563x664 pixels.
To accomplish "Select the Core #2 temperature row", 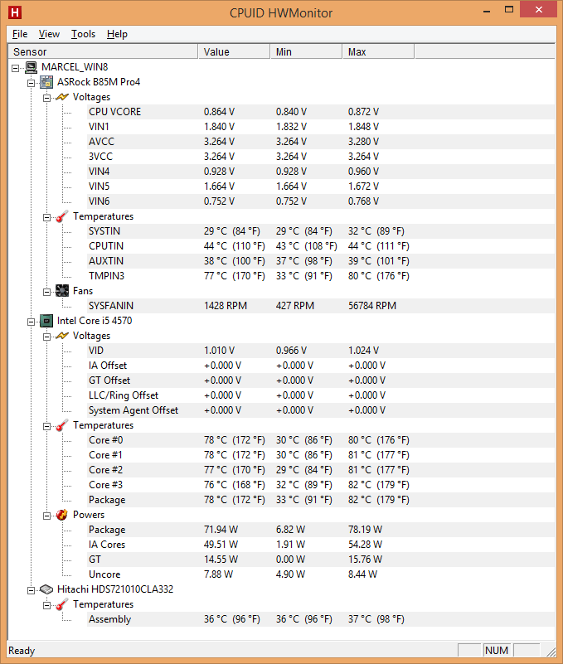I will pyautogui.click(x=321, y=470).
